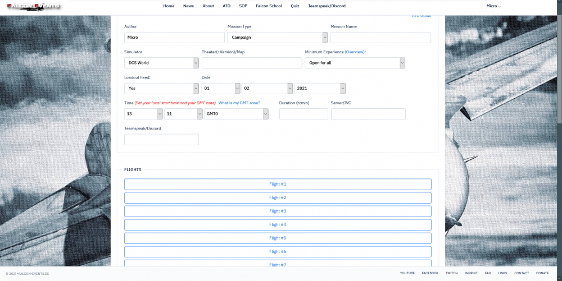Open the Micro user menu
The width and height of the screenshot is (562, 281).
pos(493,6)
